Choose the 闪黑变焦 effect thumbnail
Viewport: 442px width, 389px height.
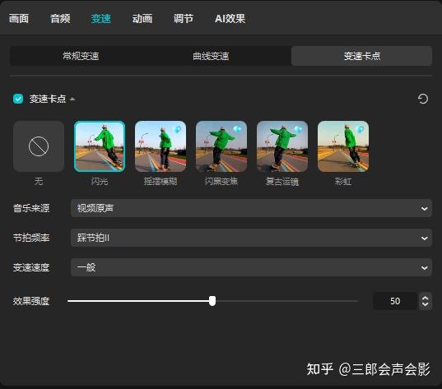coord(221,146)
